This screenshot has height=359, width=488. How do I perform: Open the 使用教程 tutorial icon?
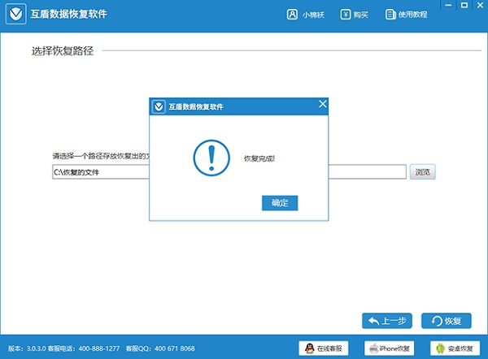[390, 15]
